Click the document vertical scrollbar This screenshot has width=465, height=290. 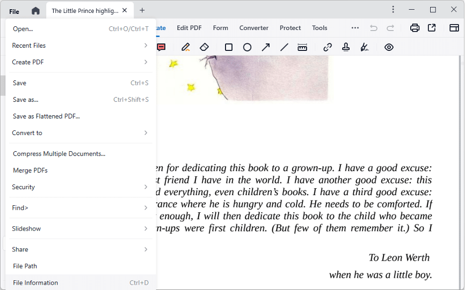click(461, 173)
